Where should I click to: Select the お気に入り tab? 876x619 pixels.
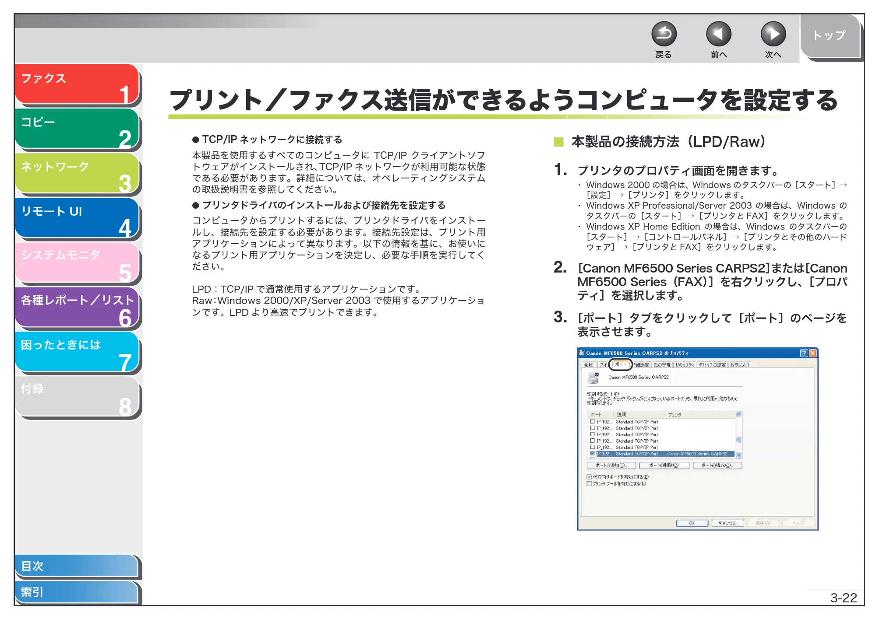(x=739, y=365)
